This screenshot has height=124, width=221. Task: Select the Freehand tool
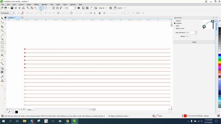[x=2, y=35]
